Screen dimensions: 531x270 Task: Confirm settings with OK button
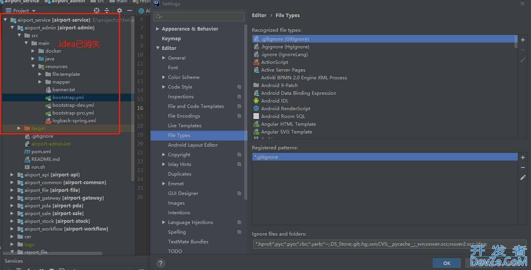(447, 263)
